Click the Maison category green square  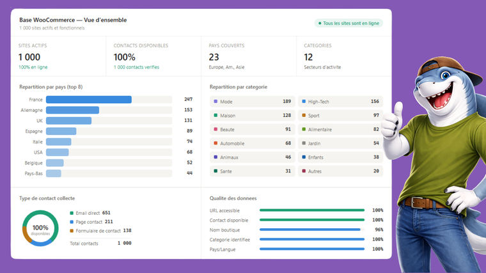[216, 116]
